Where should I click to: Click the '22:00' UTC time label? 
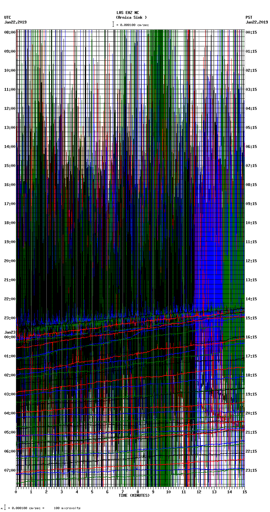(10, 299)
